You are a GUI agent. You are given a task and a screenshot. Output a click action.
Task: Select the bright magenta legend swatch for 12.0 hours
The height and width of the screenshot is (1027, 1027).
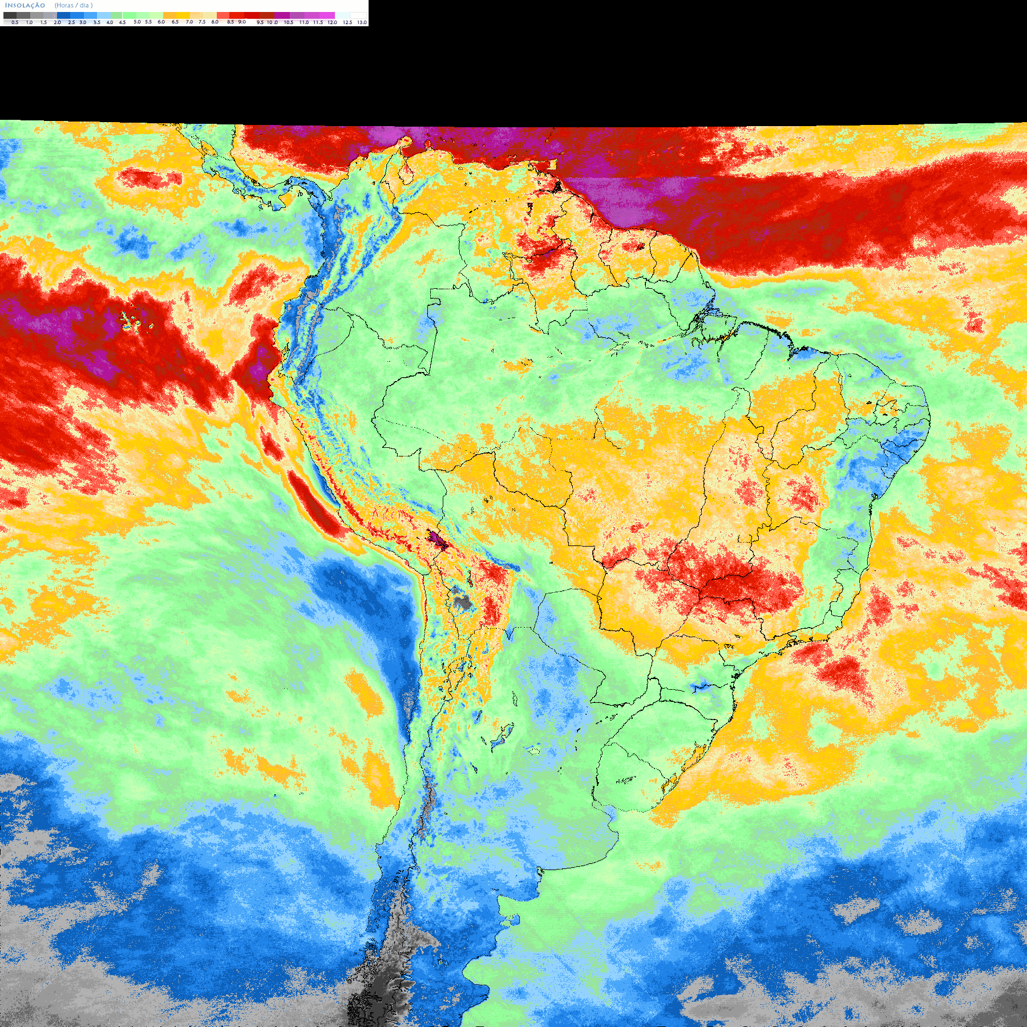327,15
